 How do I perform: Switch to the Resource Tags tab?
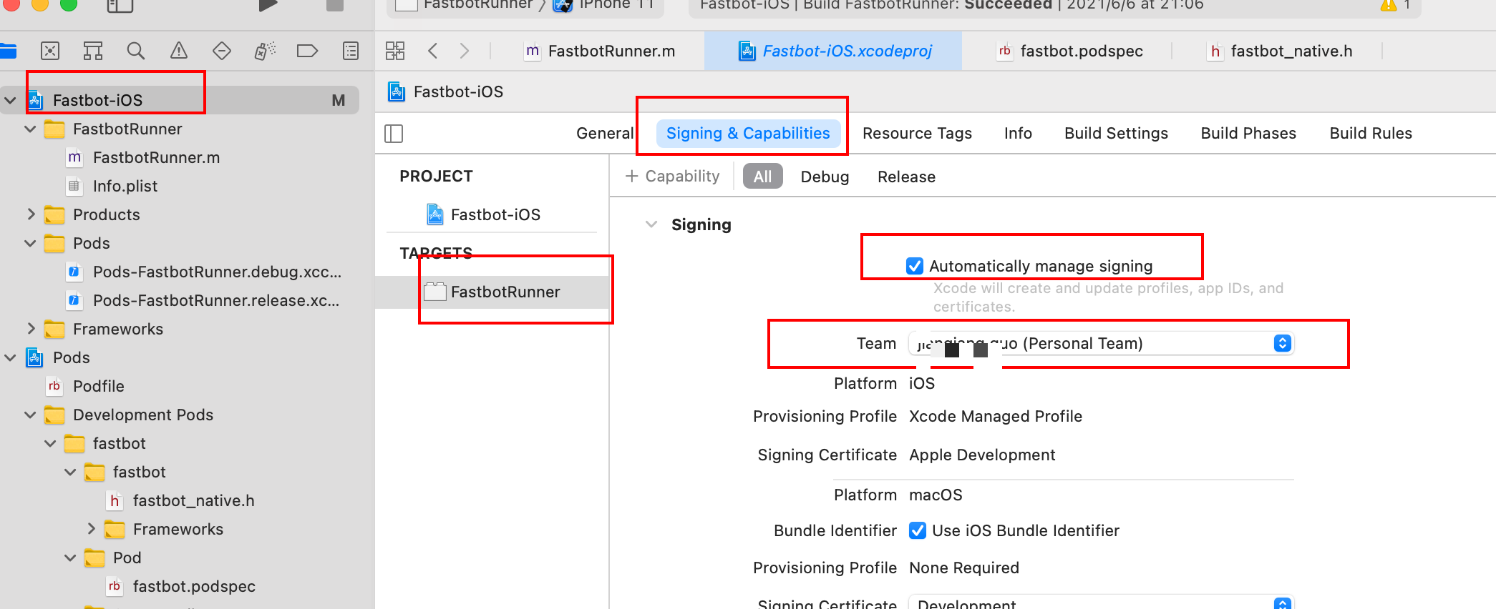pyautogui.click(x=917, y=134)
